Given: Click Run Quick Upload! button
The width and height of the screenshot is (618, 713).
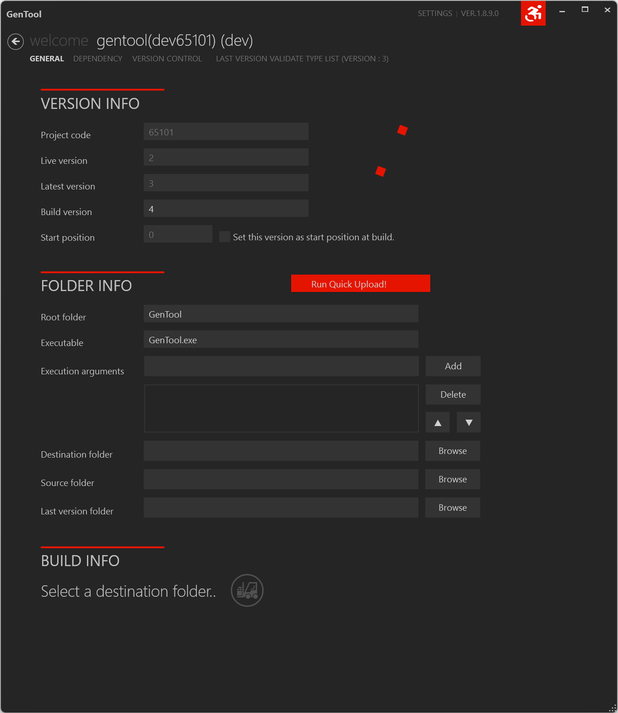Looking at the screenshot, I should click(x=361, y=283).
